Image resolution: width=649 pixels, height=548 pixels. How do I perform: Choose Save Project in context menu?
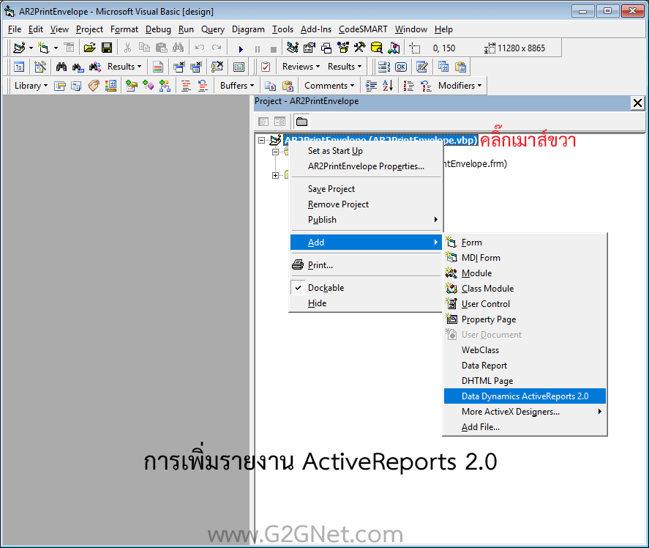tap(367, 189)
